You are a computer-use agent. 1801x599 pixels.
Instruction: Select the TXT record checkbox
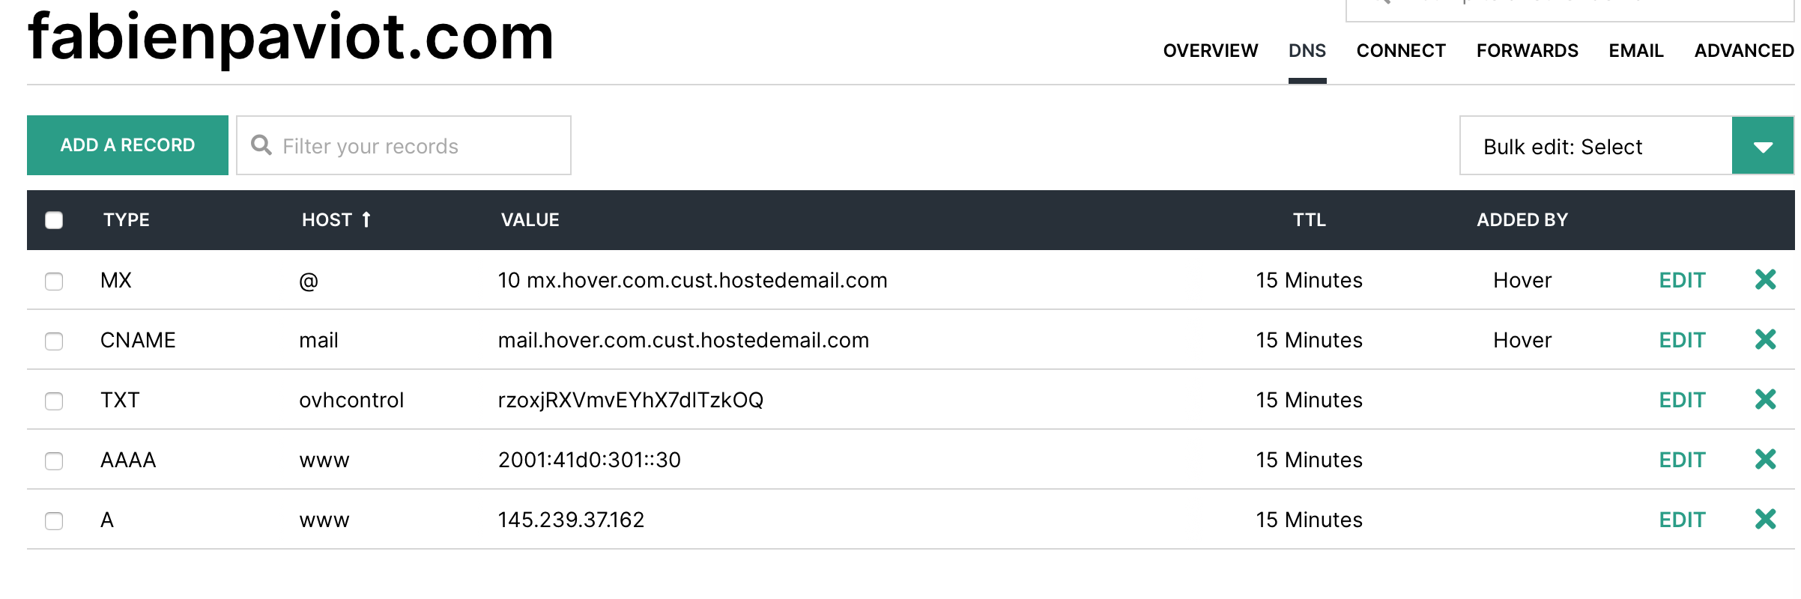click(54, 401)
